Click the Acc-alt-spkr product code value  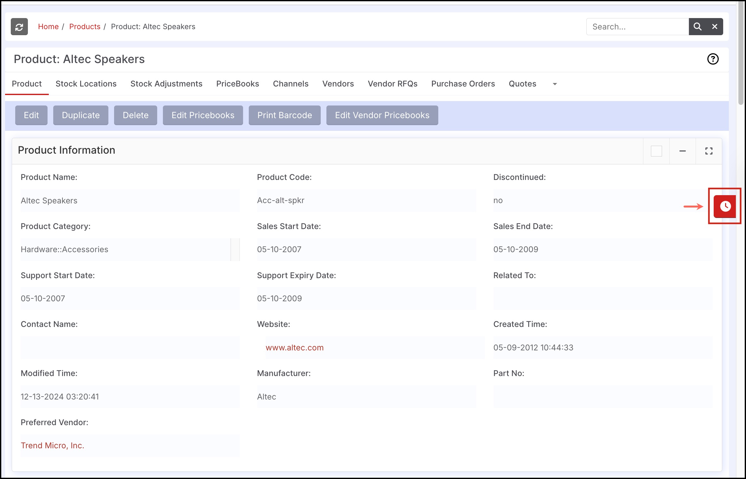(280, 200)
